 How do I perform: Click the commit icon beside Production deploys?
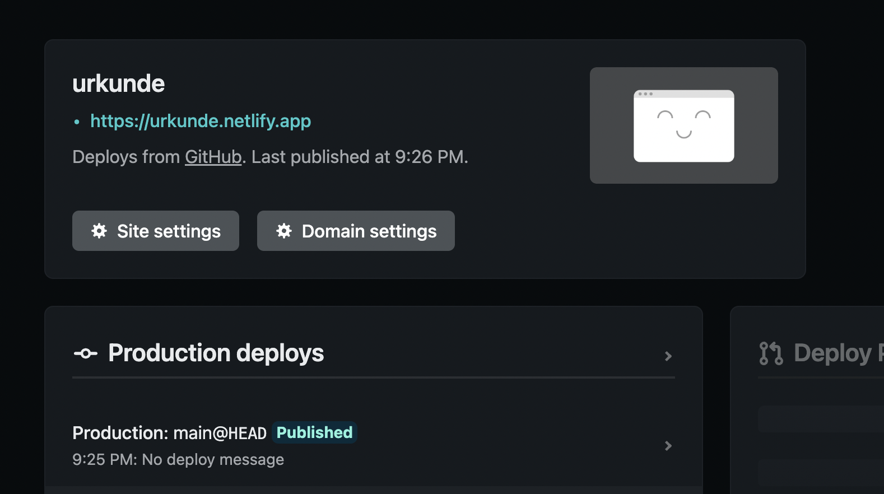86,353
